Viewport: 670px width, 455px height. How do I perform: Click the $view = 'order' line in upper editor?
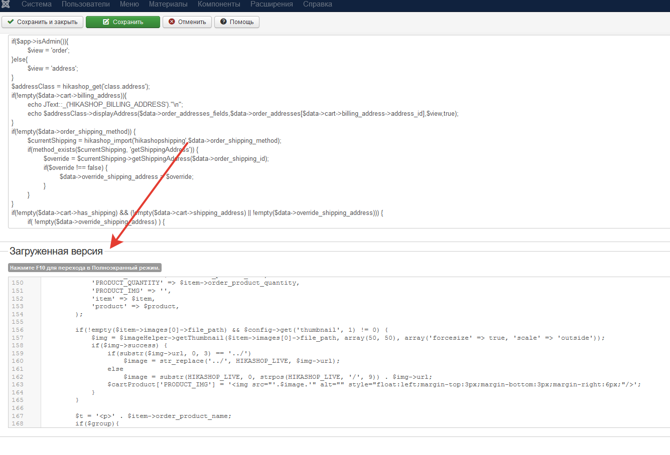[48, 51]
